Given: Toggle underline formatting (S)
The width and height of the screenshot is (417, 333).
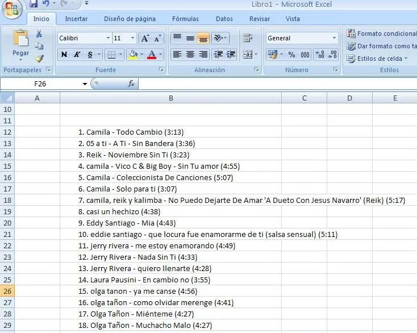Looking at the screenshot, I should (90, 55).
